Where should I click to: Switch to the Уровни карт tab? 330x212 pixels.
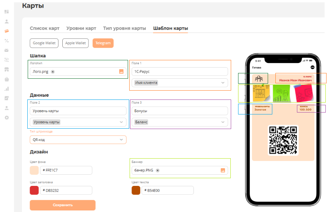[81, 28]
